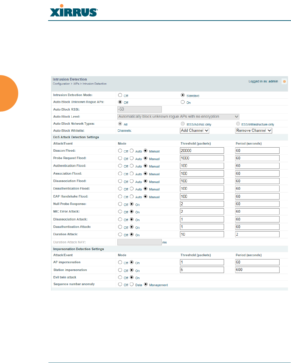The width and height of the screenshot is (291, 363).
Task: Edit the Probe Request Flood threshold field
Action: click(x=202, y=158)
